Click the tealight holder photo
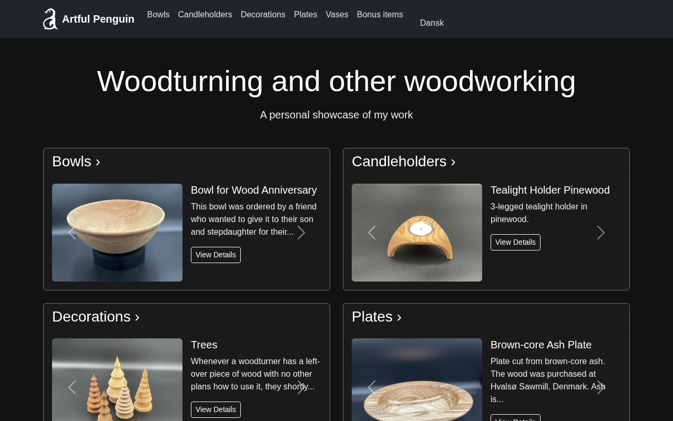 [417, 233]
